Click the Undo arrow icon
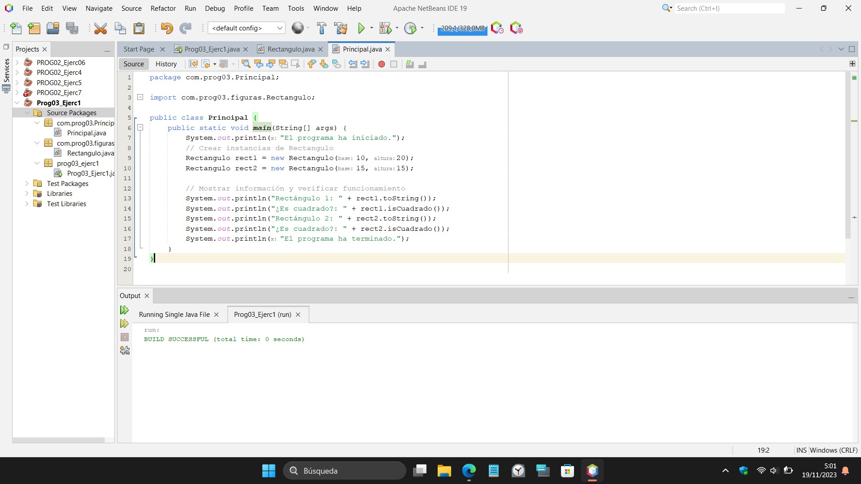Screen dimensions: 861x484 (x=167, y=28)
